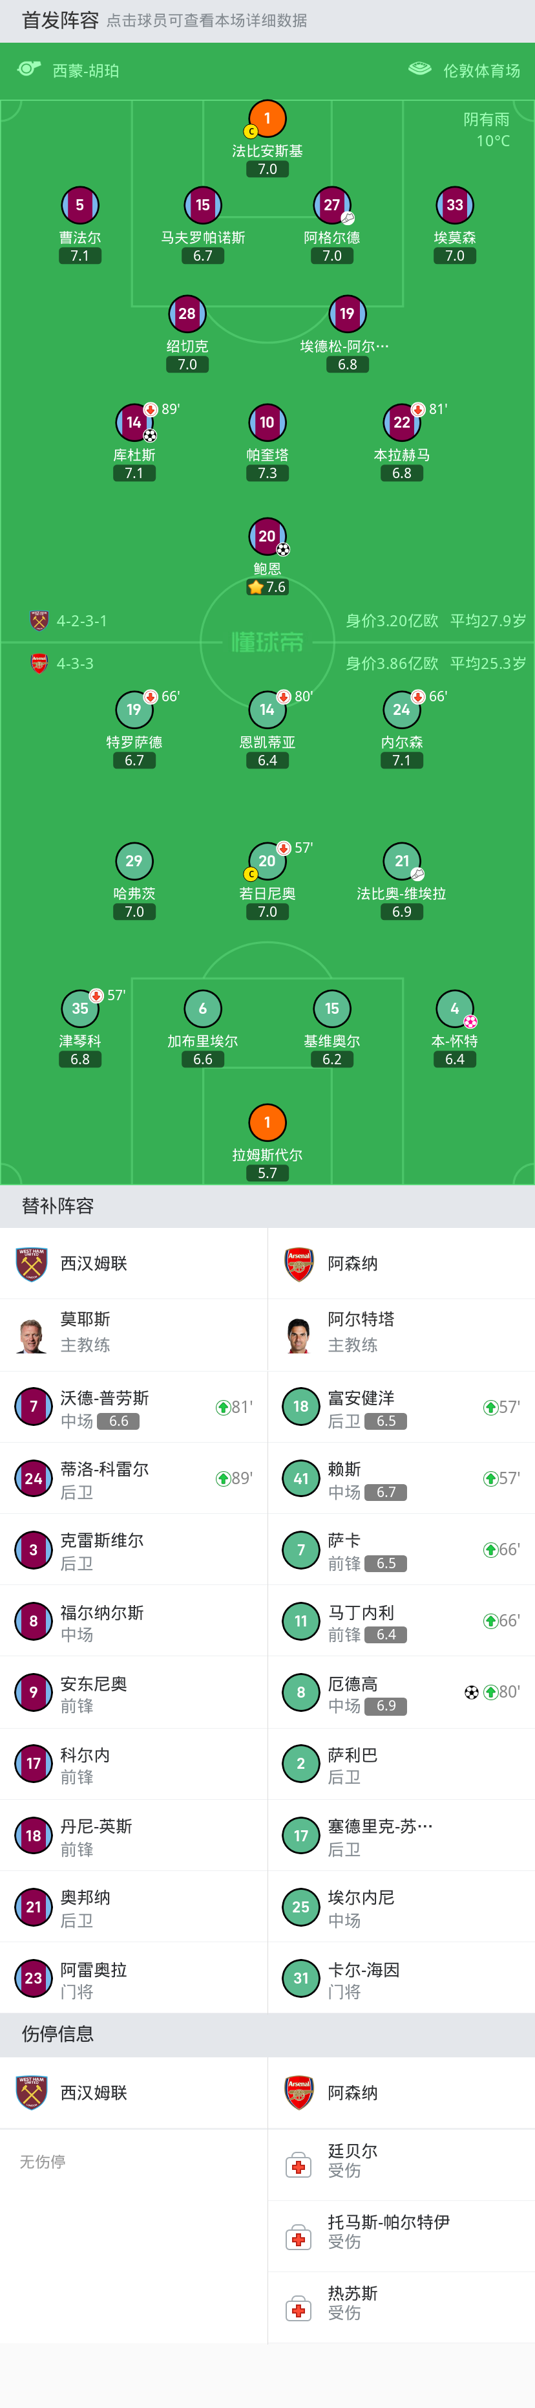Tap Ben White's number 4 icon
Screen dimensions: 535x2408
pyautogui.click(x=455, y=1009)
